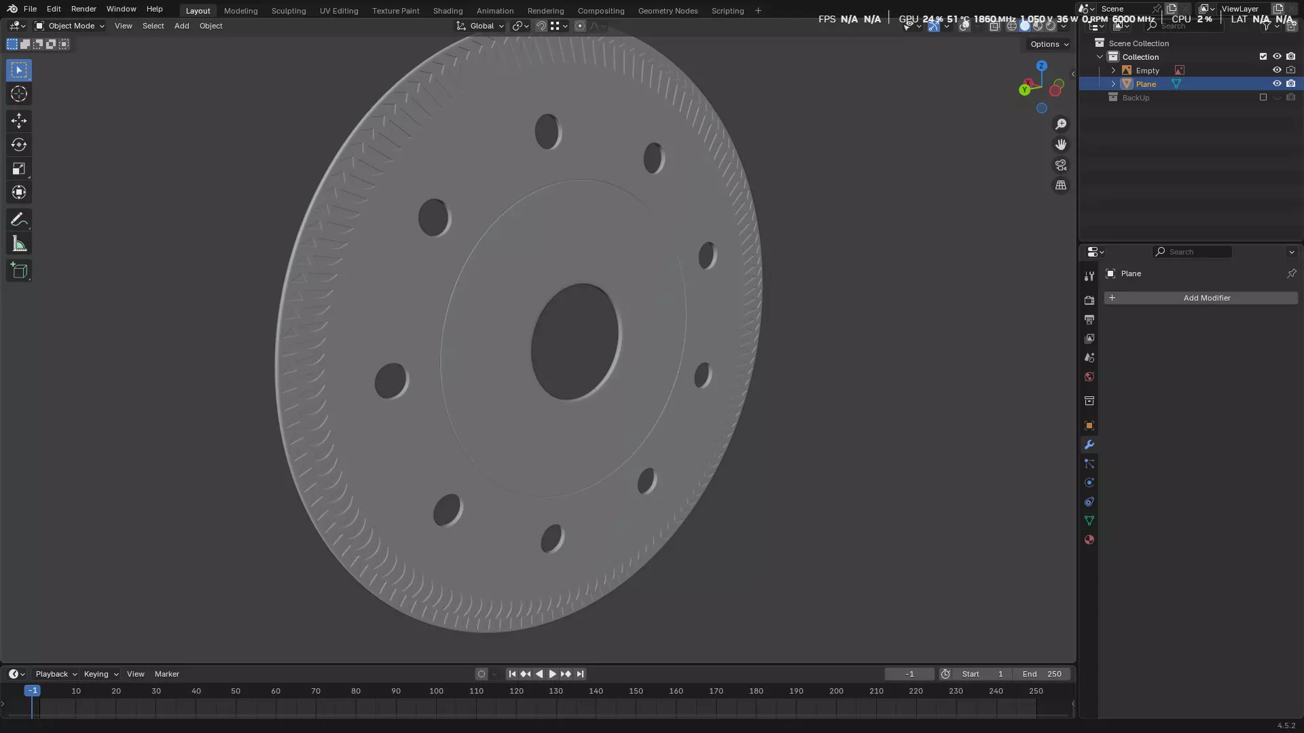The image size is (1304, 733).
Task: Select the Measure ruler tool
Action: pos(19,244)
